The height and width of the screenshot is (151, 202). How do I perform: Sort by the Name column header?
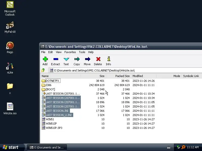pyautogui.click(x=60, y=76)
